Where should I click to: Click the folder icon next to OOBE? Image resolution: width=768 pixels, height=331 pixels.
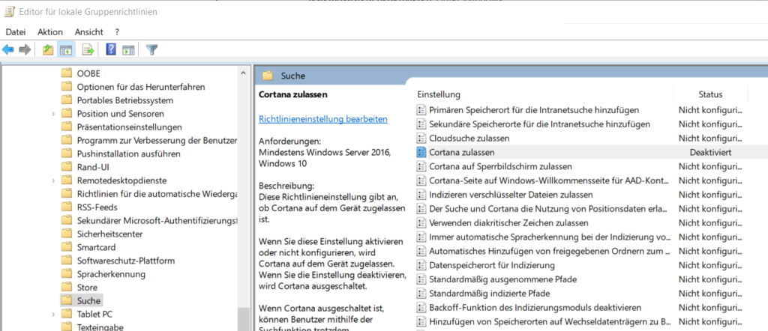(x=67, y=73)
